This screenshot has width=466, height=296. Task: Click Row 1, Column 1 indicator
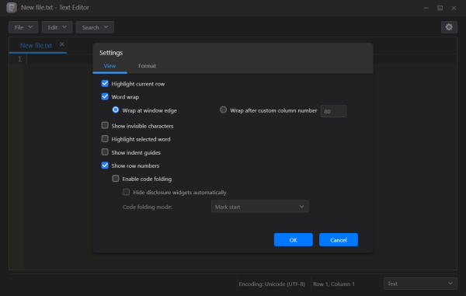[334, 284]
